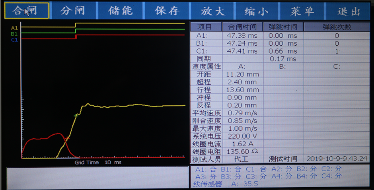374x190 pixels.
Task: Zoom in with the 放大 button
Action: [x=212, y=11]
